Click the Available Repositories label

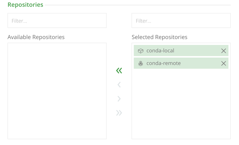point(36,37)
